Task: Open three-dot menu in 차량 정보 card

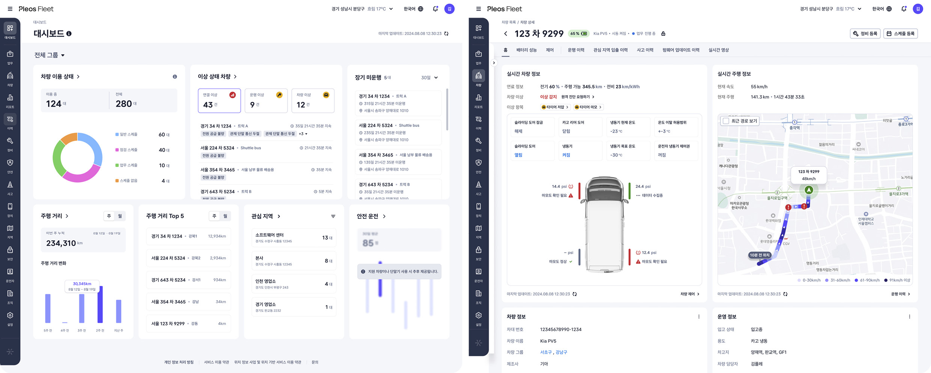Action: [x=699, y=317]
